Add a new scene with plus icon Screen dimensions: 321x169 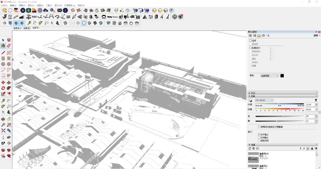click(x=254, y=148)
